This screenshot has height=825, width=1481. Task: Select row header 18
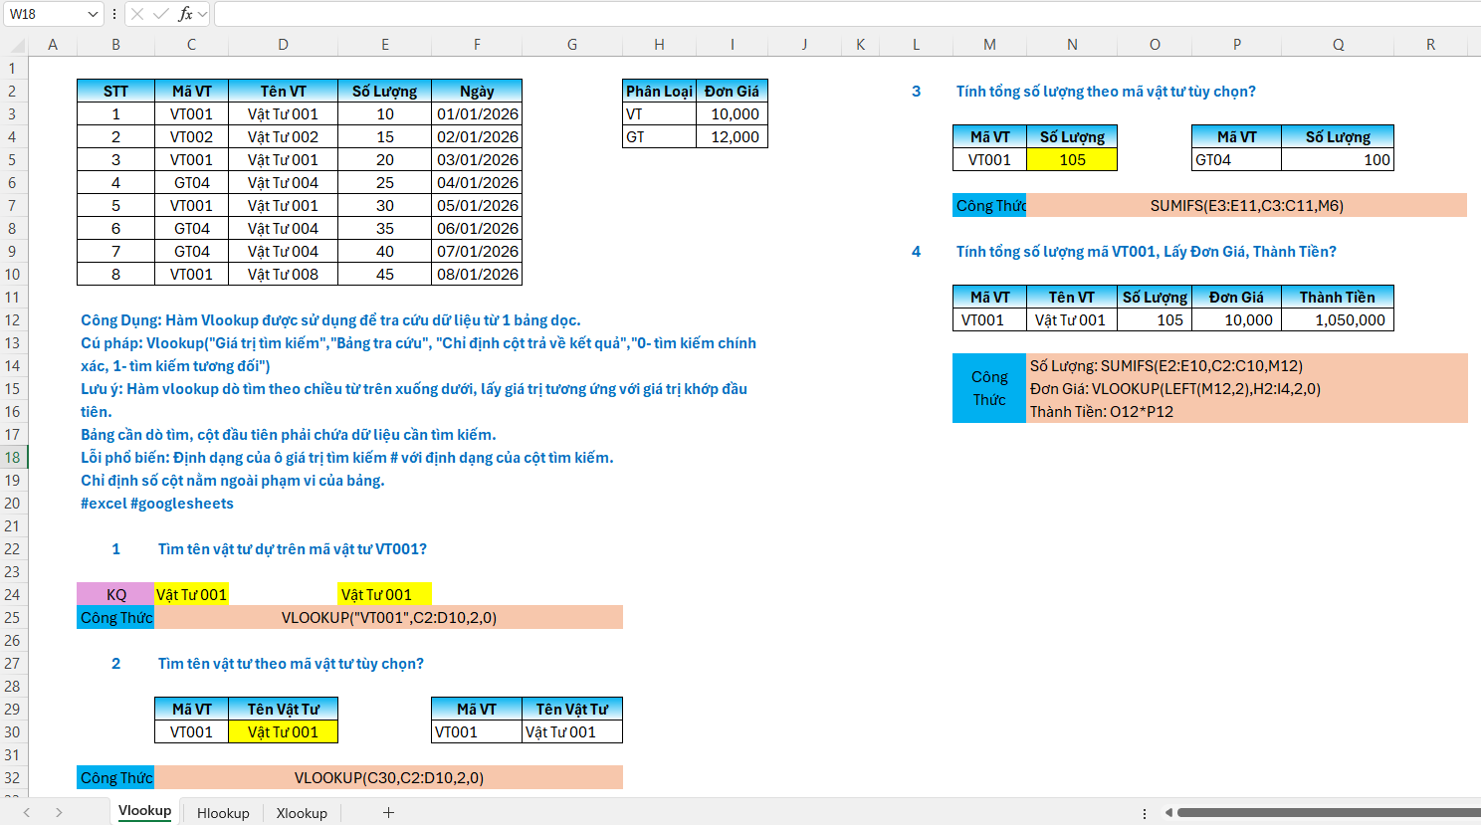point(13,458)
